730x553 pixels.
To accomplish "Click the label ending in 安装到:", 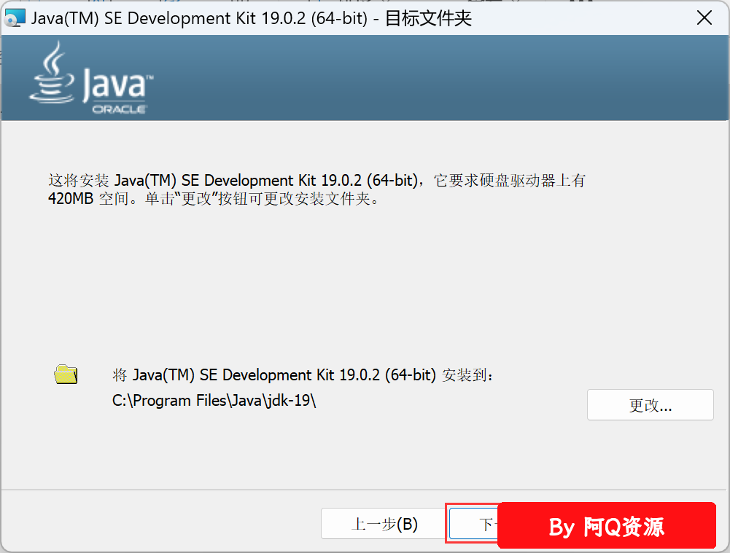I will (303, 375).
